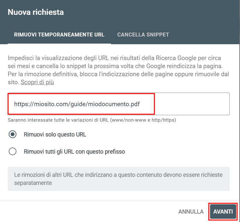Switch to the Cancella Snippet tab
240x222 pixels.
click(143, 35)
